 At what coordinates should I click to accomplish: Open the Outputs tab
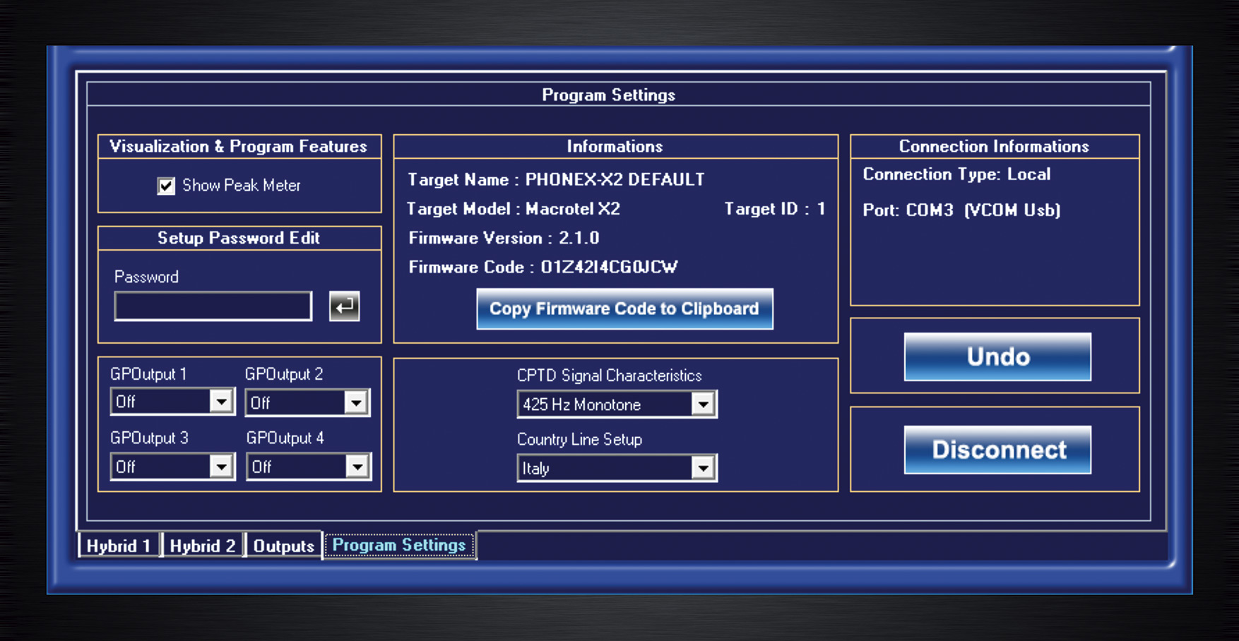tap(283, 546)
